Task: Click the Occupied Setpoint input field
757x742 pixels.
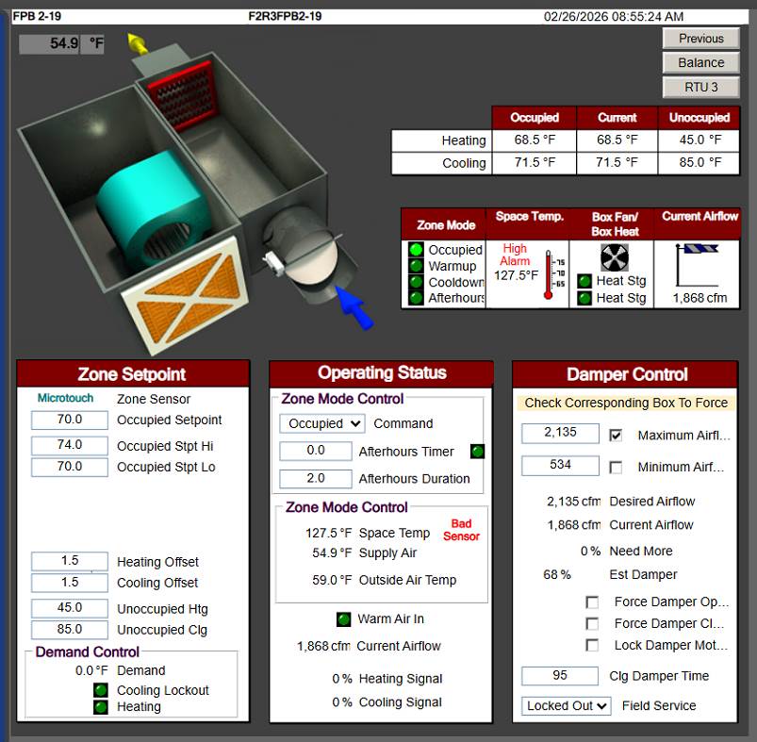Action: pyautogui.click(x=70, y=420)
